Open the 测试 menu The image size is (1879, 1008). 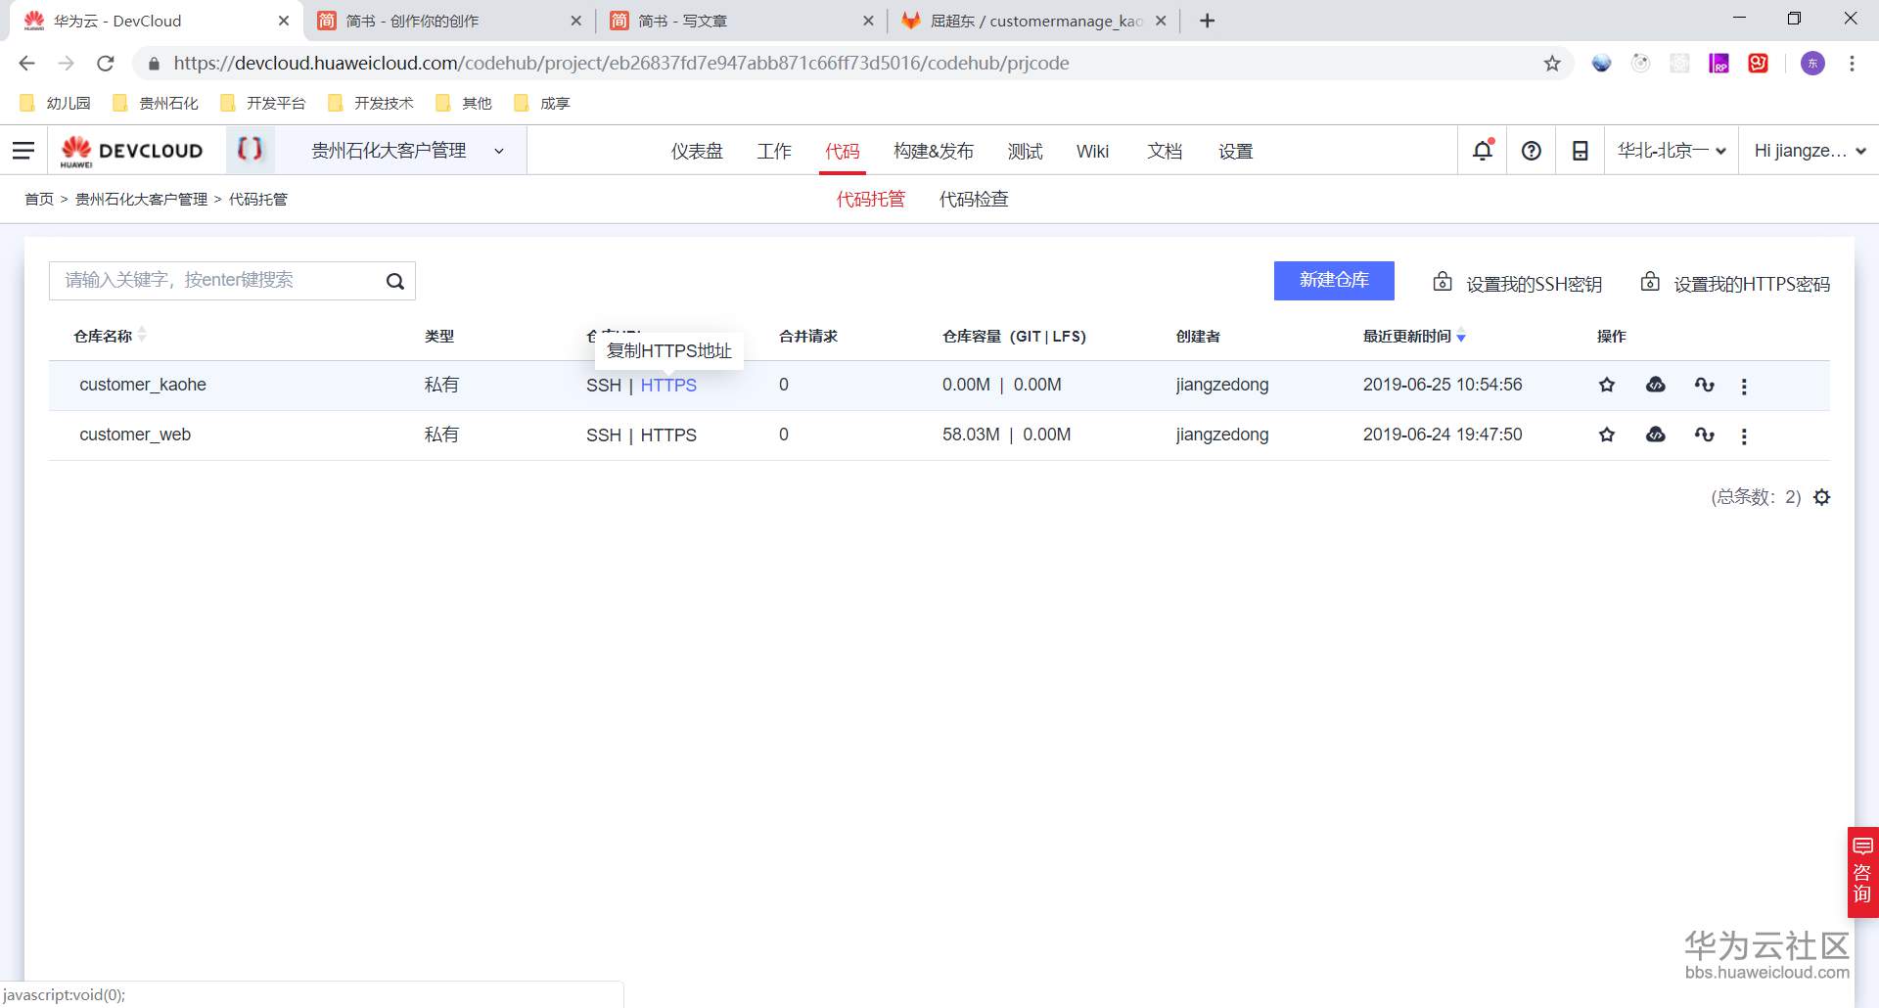click(x=1026, y=151)
